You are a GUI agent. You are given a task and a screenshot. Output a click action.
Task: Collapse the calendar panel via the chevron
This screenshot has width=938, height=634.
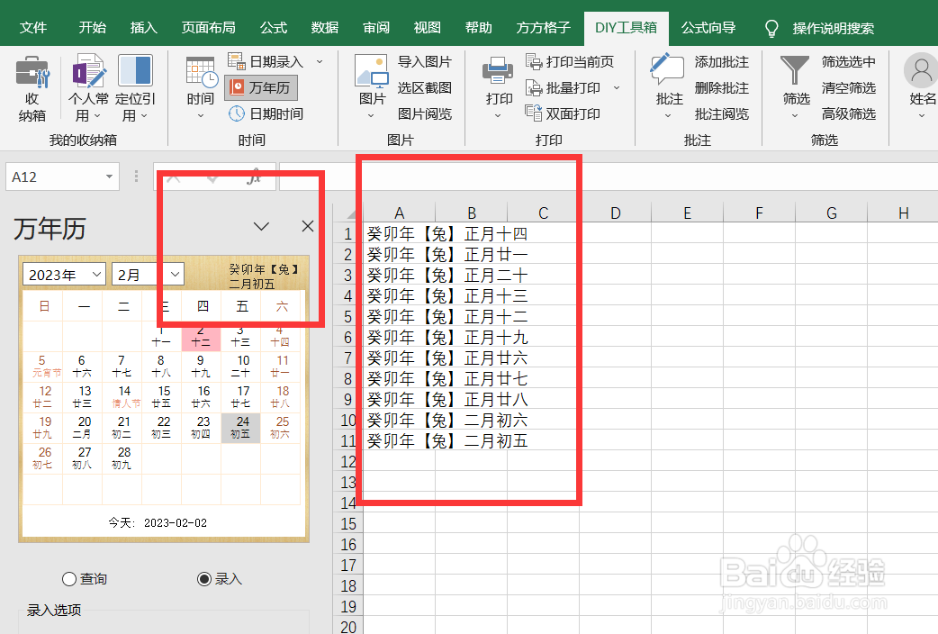click(x=260, y=225)
